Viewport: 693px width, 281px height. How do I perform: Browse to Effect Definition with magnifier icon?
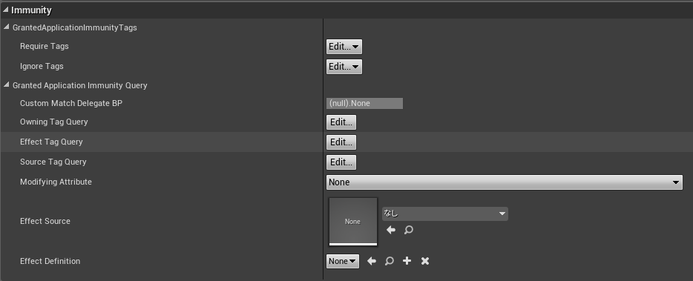pos(390,261)
